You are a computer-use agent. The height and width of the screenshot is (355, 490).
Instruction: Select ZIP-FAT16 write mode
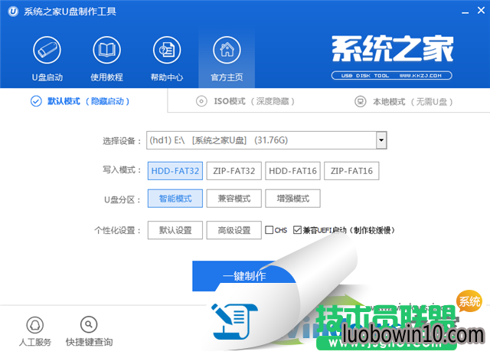pyautogui.click(x=351, y=171)
